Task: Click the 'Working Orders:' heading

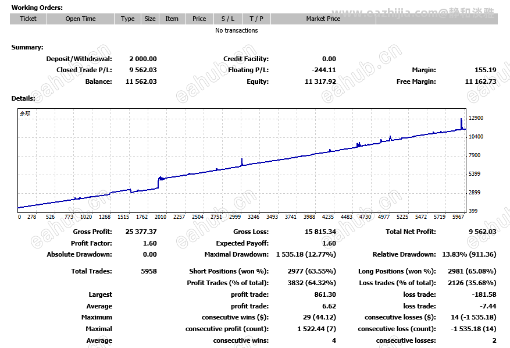Action: point(37,8)
